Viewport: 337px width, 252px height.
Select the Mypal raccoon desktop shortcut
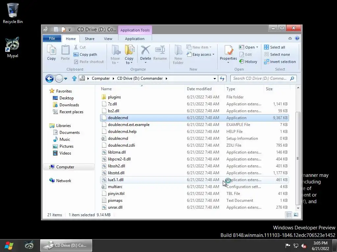coord(13,47)
